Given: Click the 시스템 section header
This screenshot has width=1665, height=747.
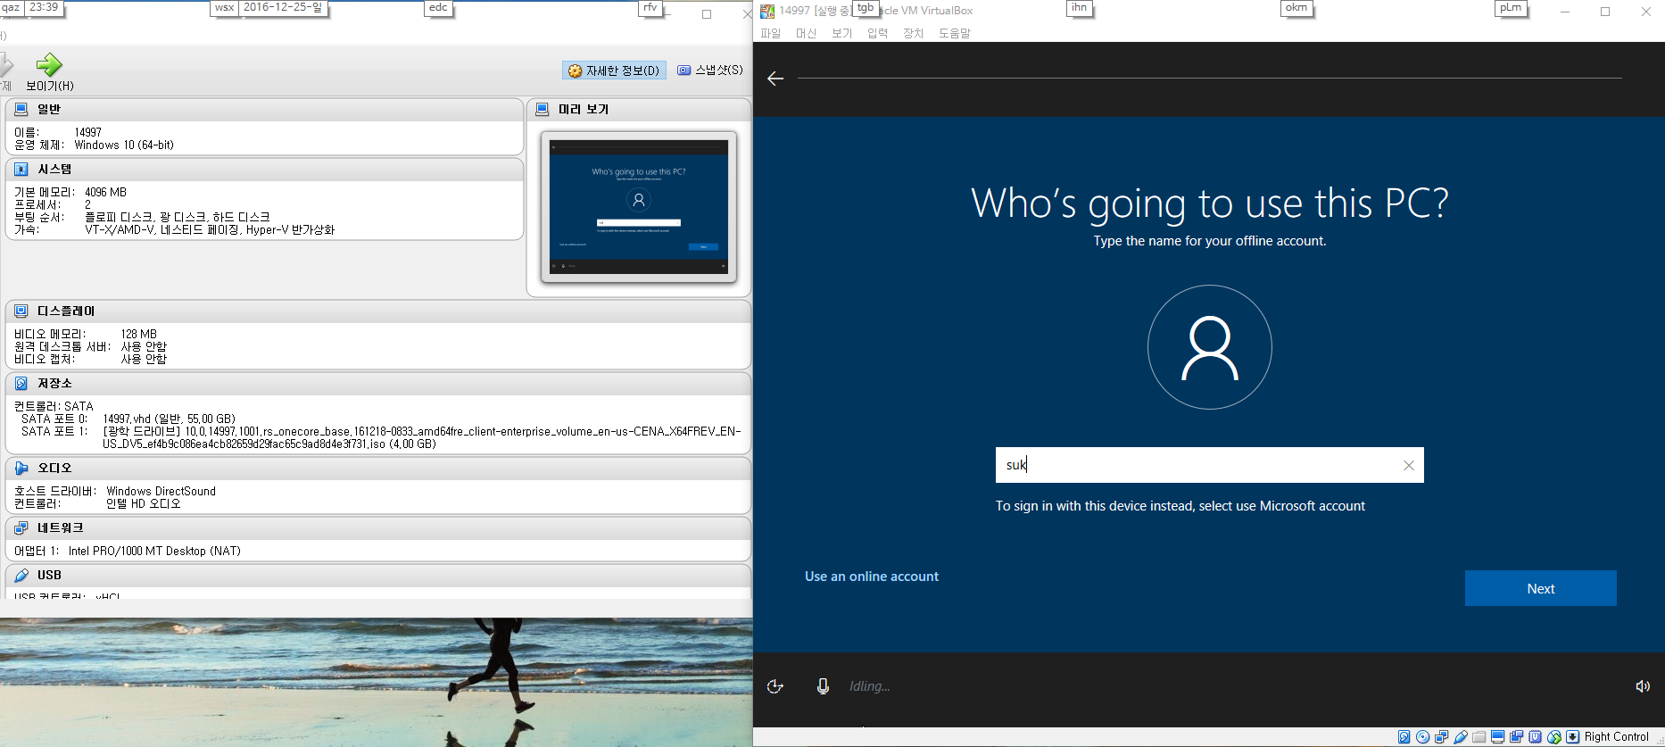Looking at the screenshot, I should (264, 169).
